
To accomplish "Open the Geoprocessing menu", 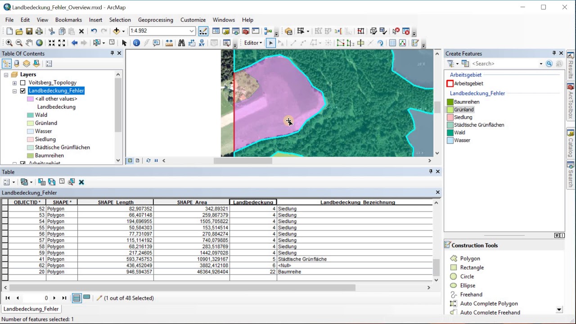I will point(155,20).
